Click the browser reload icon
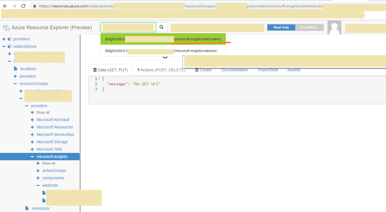This screenshot has height=212, width=386. (x=24, y=6)
